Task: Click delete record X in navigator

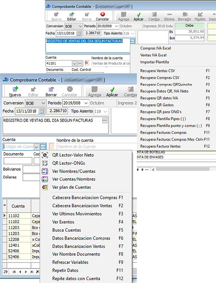Action: pyautogui.click(x=37, y=272)
